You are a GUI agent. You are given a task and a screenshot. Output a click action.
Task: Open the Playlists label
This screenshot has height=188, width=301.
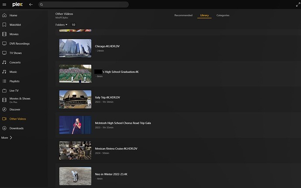tap(14, 81)
